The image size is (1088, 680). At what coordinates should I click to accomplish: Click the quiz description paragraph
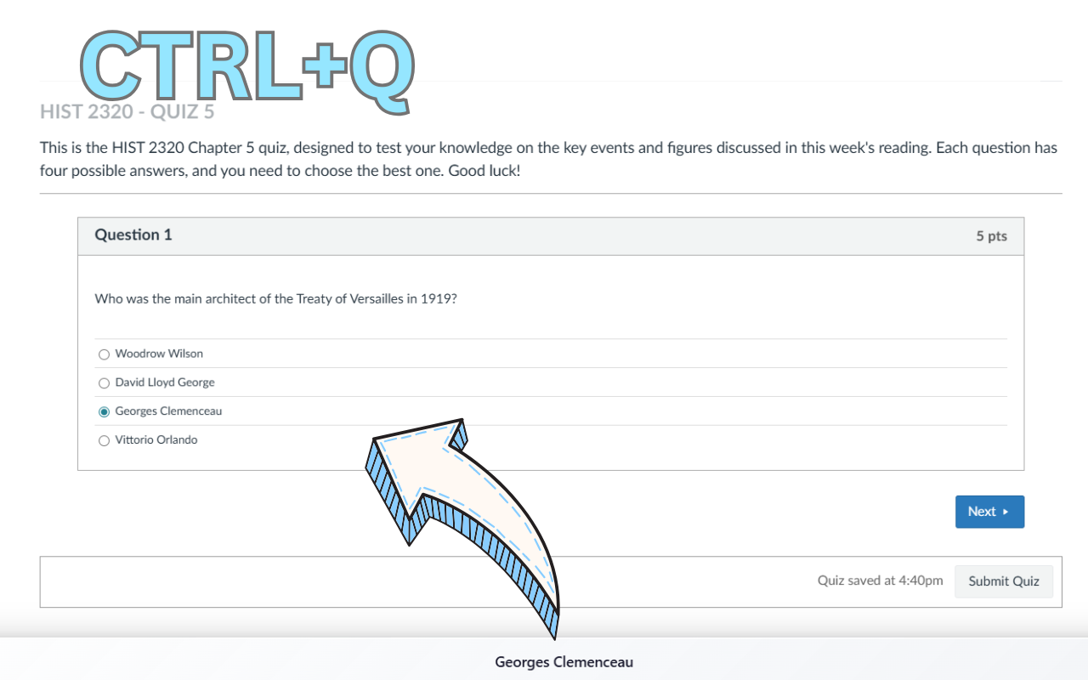tap(548, 159)
